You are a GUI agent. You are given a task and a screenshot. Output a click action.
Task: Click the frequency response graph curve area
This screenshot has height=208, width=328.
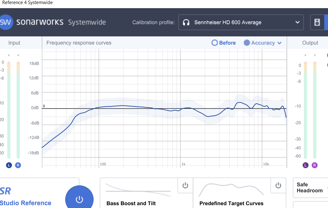(x=164, y=108)
